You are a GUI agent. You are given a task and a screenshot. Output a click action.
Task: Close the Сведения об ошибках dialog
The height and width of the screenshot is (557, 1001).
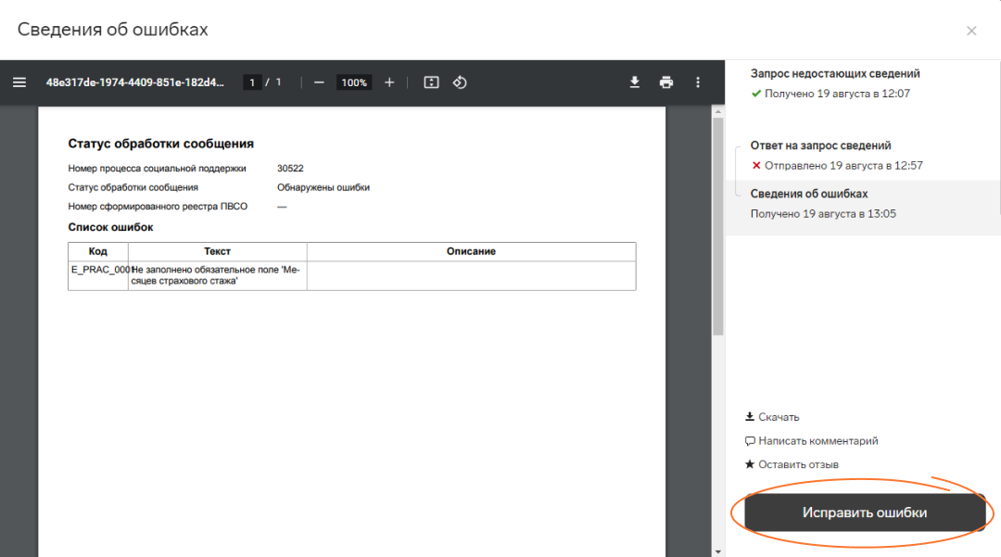coord(971,31)
